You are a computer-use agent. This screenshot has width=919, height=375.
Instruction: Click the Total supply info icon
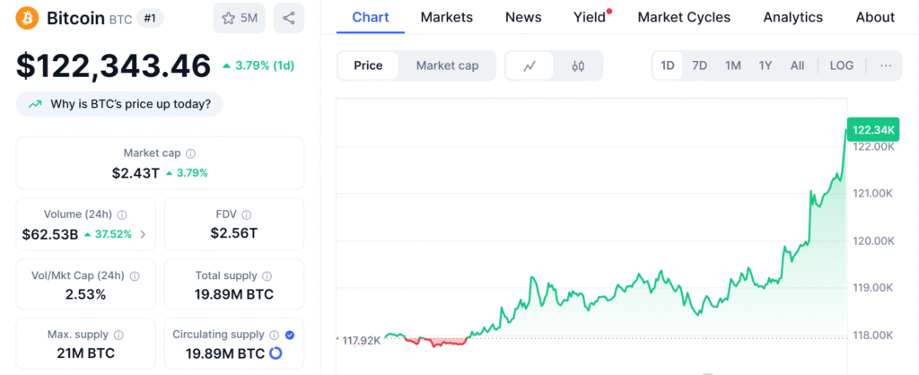coord(267,275)
